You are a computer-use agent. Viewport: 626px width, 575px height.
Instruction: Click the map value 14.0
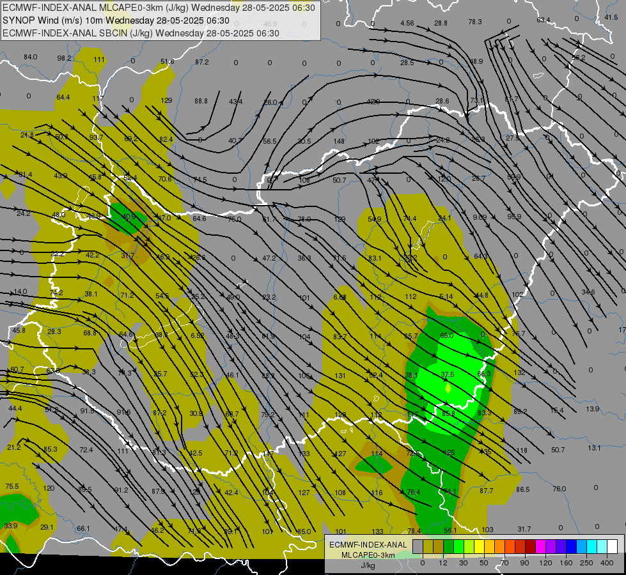tap(20, 292)
